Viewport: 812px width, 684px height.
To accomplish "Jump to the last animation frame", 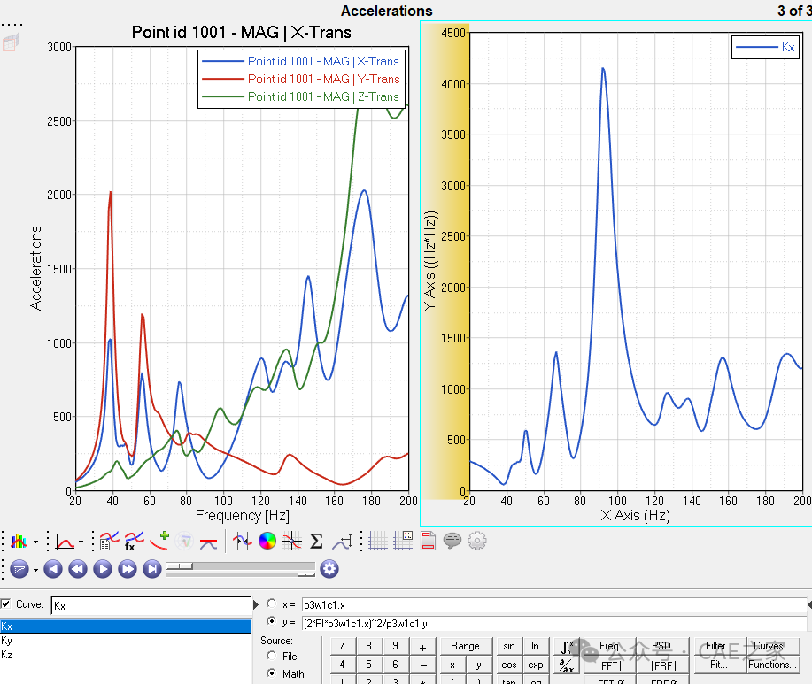I will tap(152, 569).
